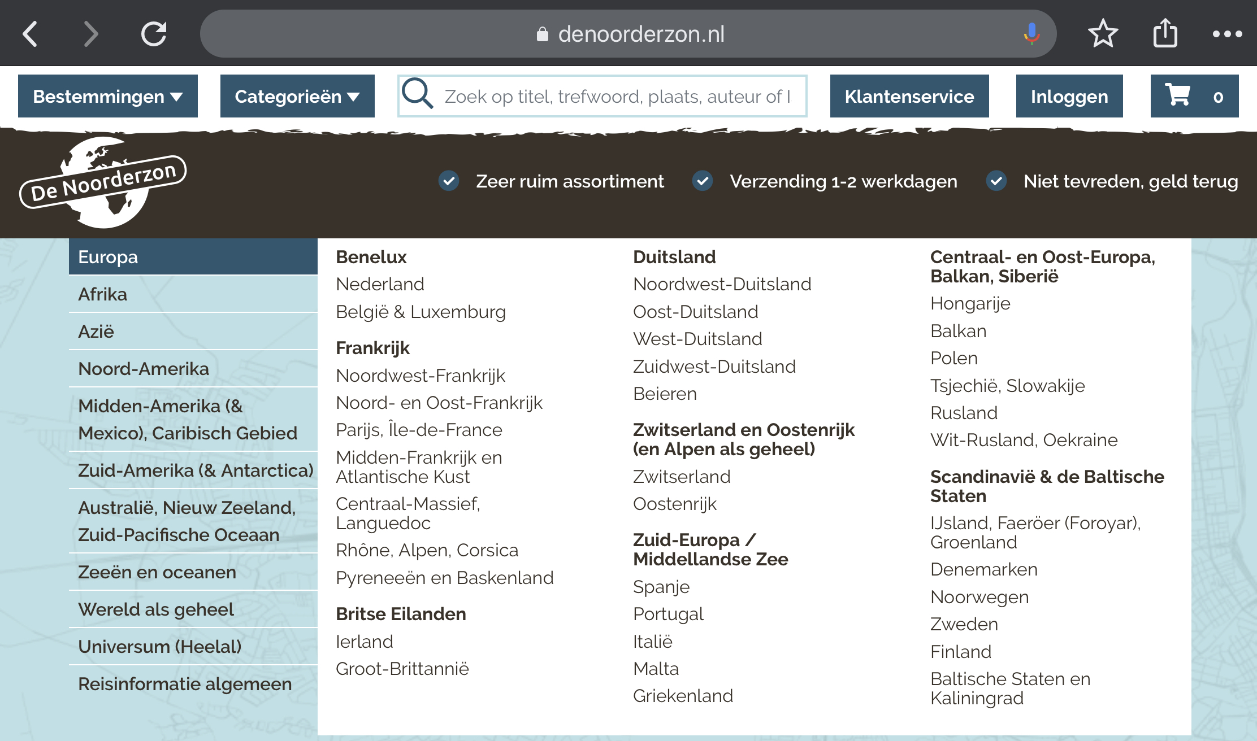Click the Inloggen button
Screen dimensions: 1257x741
(x=1069, y=96)
